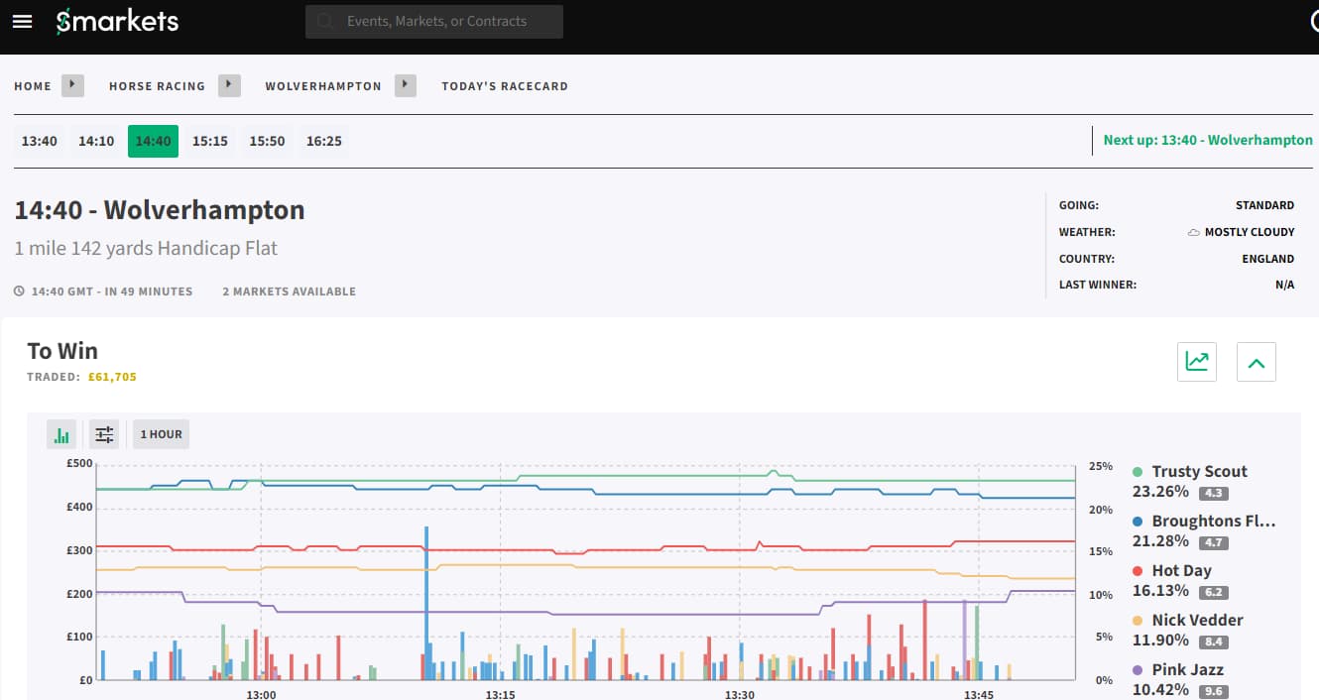Go to Today's Racecard breadcrumb

504,86
